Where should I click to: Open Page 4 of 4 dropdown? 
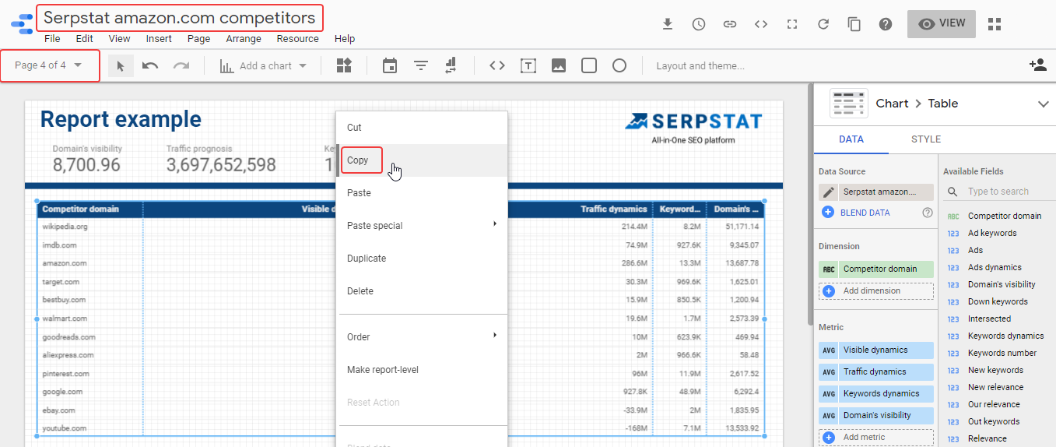49,65
